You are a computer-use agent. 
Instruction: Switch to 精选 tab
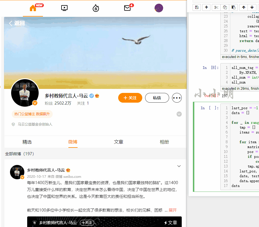(x=27, y=142)
